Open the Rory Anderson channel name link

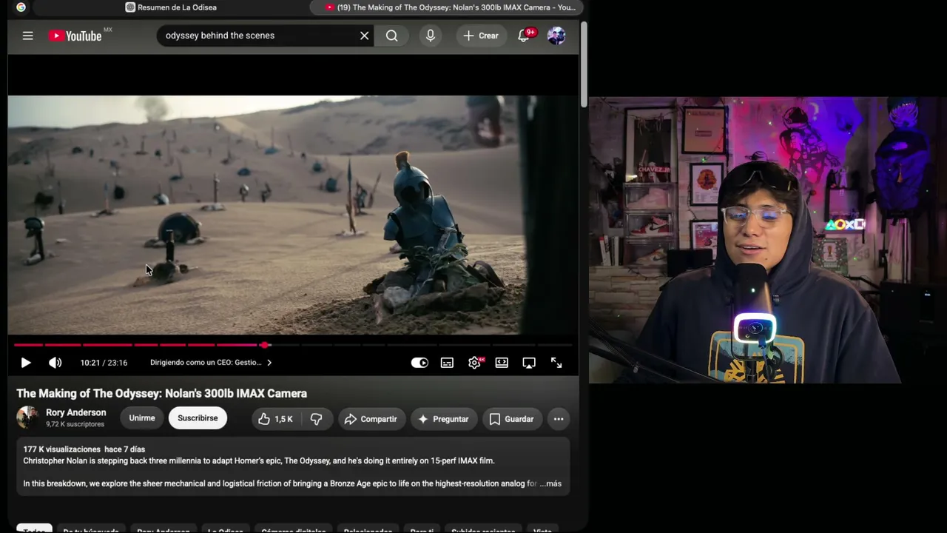coord(75,412)
